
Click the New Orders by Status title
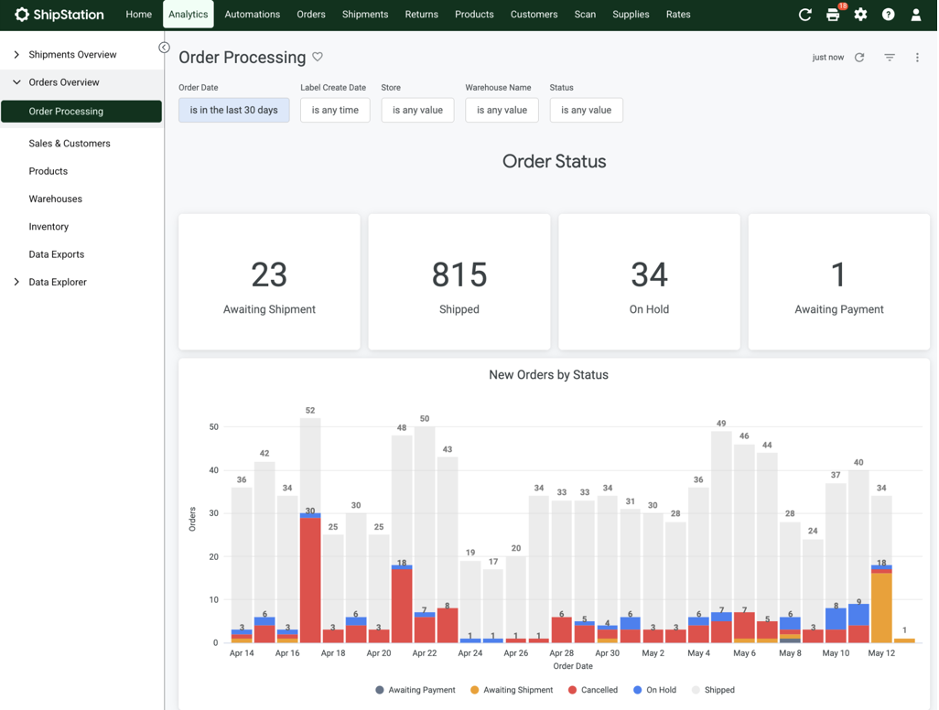point(548,375)
